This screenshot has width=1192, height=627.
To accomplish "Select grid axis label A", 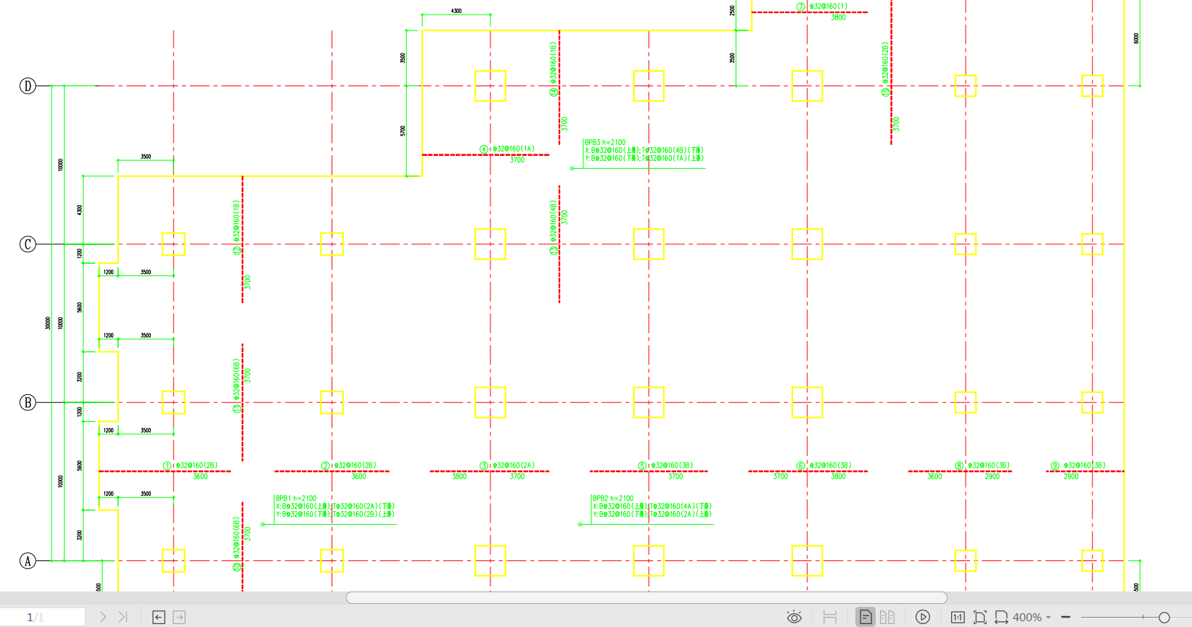I will click(28, 561).
